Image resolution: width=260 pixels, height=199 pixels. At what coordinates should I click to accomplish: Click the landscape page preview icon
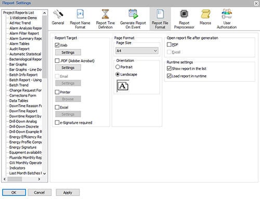[x=123, y=86]
